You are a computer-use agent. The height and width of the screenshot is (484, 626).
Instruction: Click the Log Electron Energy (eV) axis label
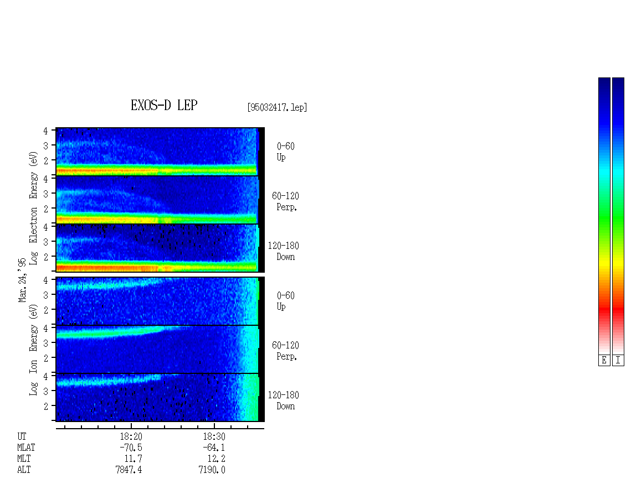tap(33, 208)
